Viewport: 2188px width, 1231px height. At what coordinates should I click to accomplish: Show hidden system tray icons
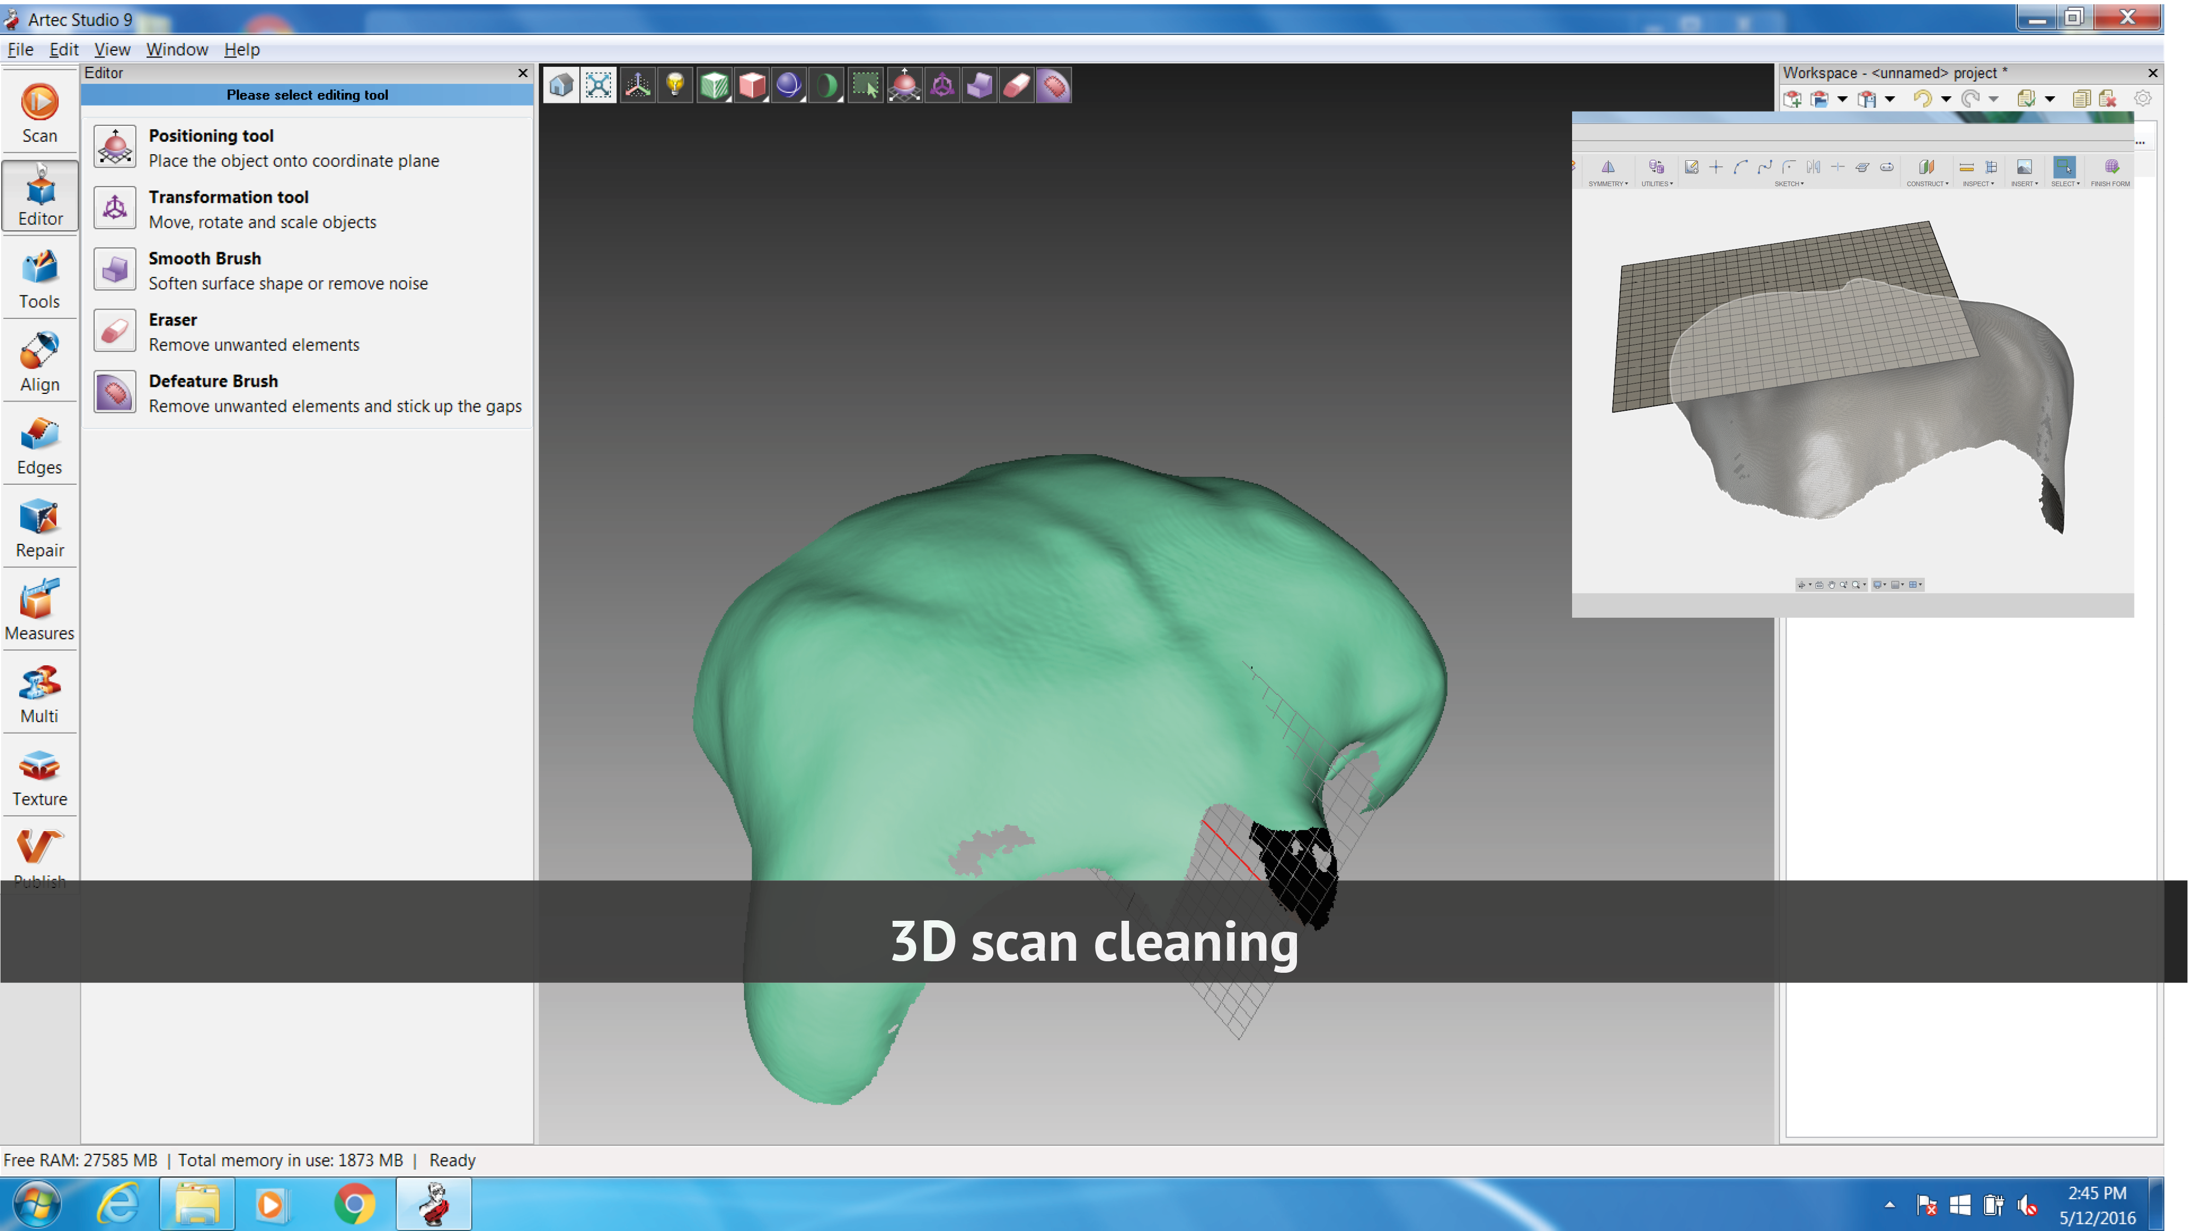(1890, 1205)
